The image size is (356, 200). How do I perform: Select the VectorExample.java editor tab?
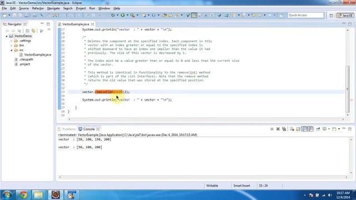[76, 24]
